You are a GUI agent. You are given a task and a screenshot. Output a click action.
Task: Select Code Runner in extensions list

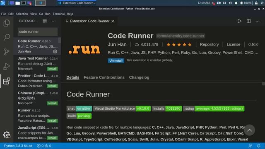click(37, 46)
